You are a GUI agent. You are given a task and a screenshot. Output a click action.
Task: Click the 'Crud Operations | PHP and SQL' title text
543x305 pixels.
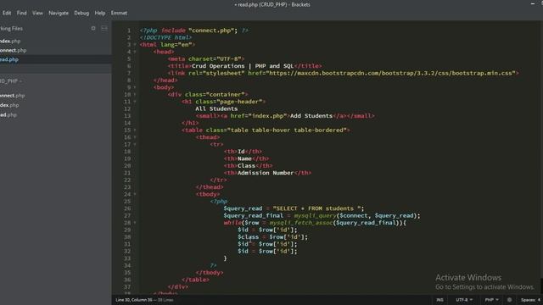[243, 66]
